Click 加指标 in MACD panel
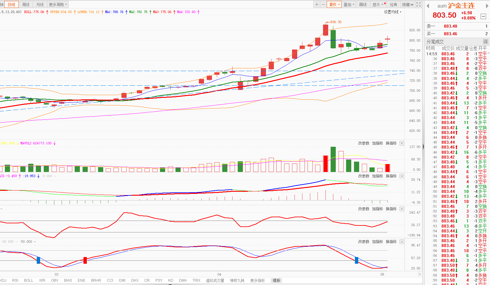Image resolution: width=490 pixels, height=285 pixels. [x=377, y=176]
